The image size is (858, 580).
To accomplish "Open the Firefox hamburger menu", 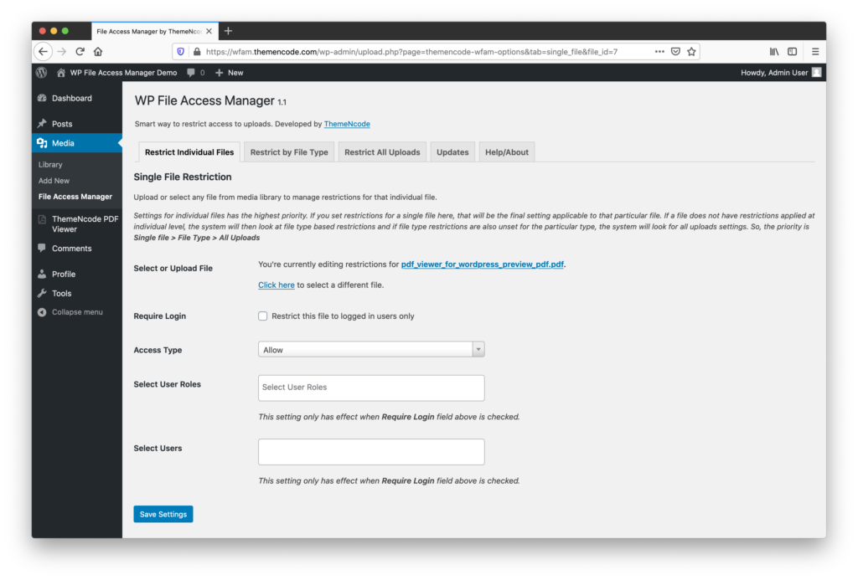I will pyautogui.click(x=814, y=51).
